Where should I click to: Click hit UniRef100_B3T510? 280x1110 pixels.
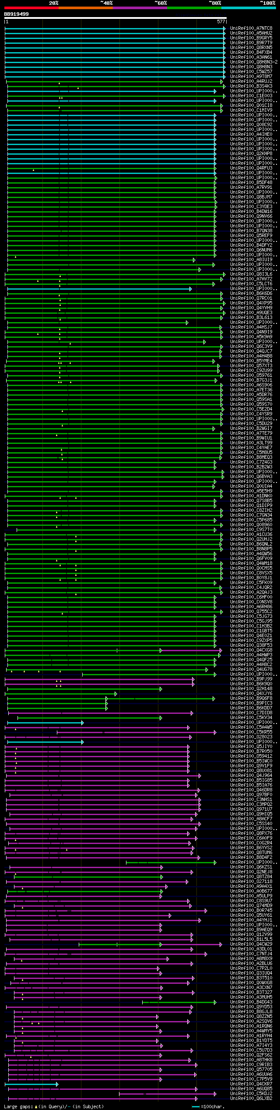[x=251, y=978]
